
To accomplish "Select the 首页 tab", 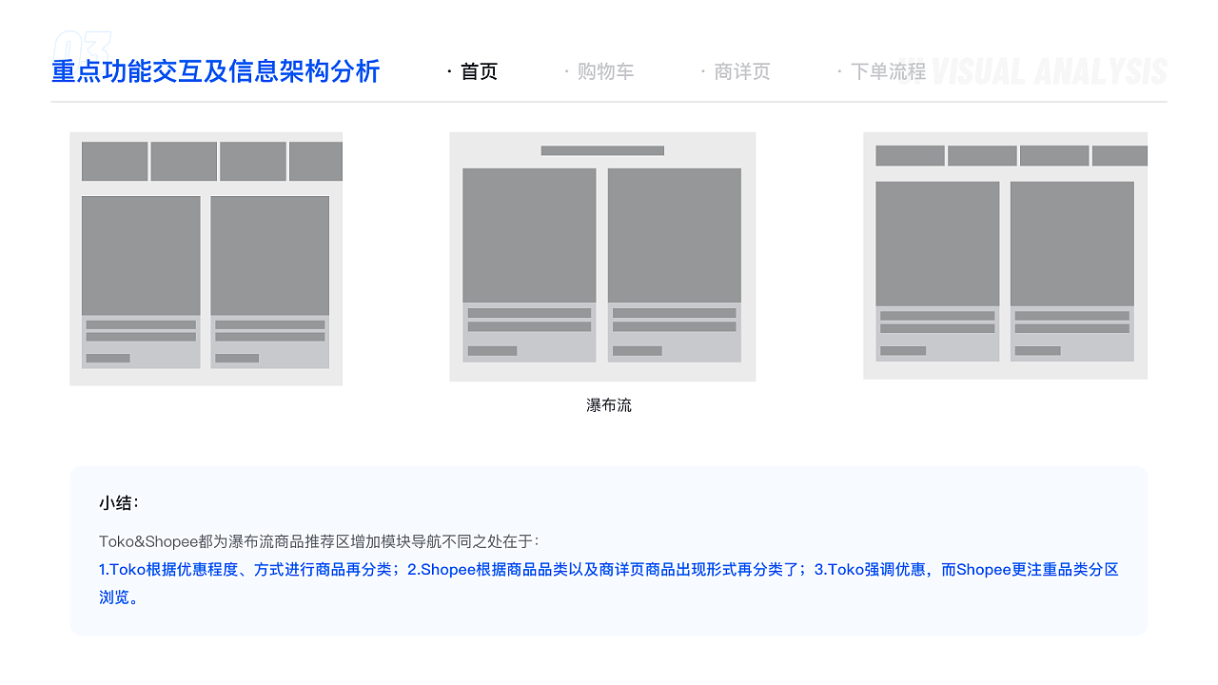I will coord(479,71).
